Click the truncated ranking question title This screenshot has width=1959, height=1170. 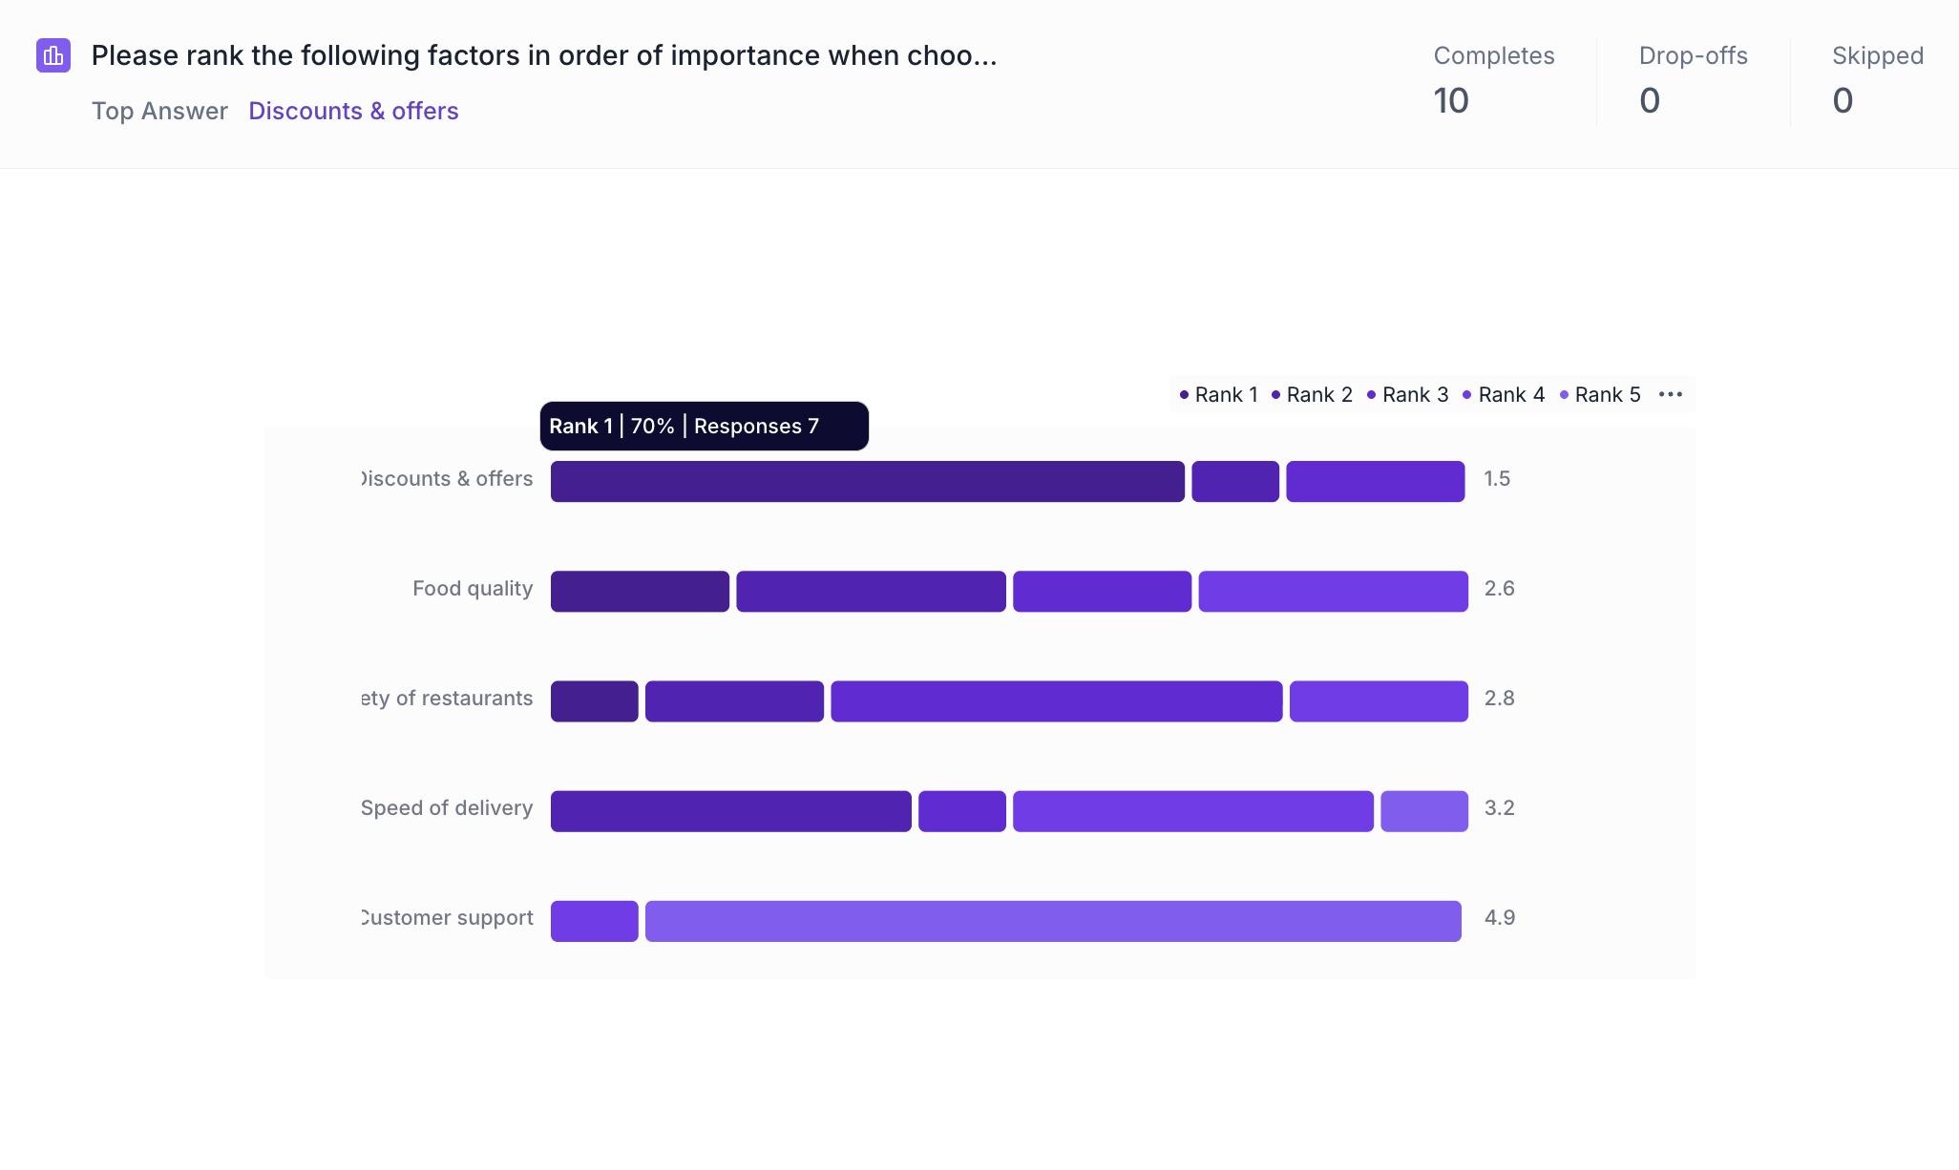tap(543, 55)
